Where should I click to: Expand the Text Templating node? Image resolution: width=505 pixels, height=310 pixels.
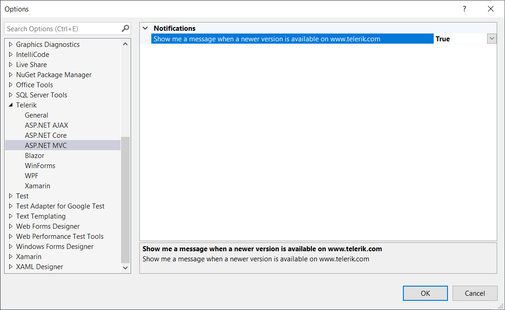pyautogui.click(x=11, y=216)
